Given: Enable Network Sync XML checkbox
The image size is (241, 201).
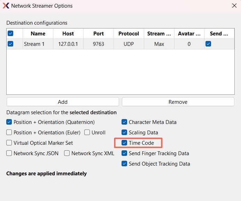Looking at the screenshot, I should coord(67,153).
